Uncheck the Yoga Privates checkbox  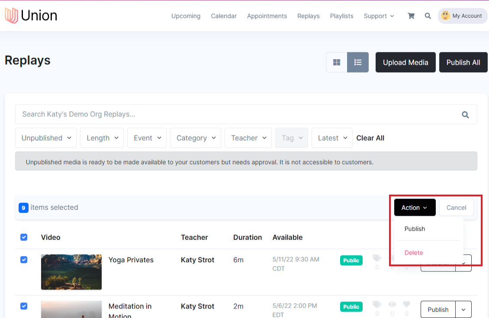click(24, 260)
